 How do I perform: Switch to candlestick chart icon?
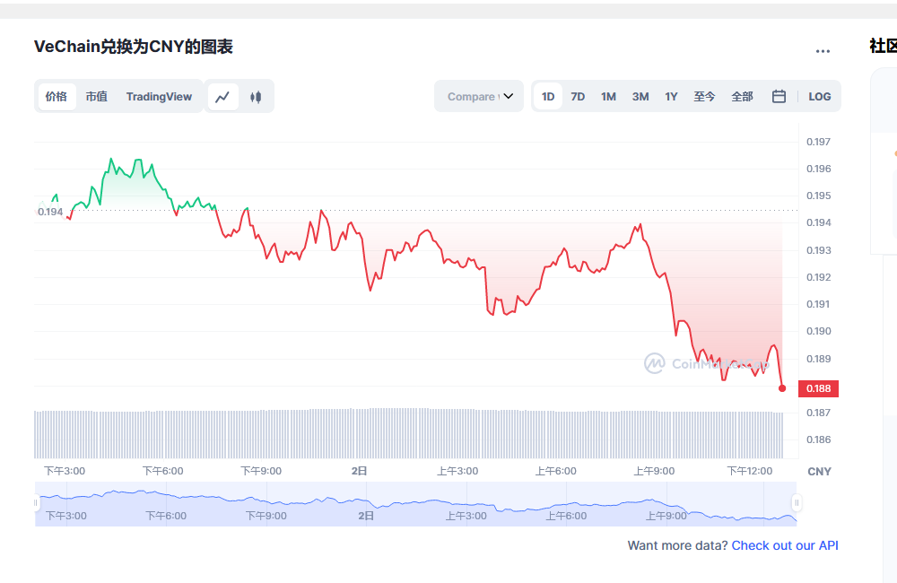click(x=256, y=97)
